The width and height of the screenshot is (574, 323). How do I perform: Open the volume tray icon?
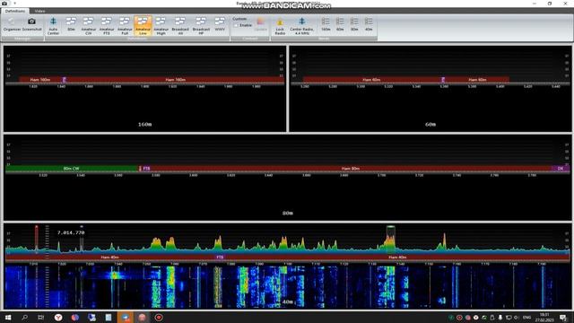[517, 317]
